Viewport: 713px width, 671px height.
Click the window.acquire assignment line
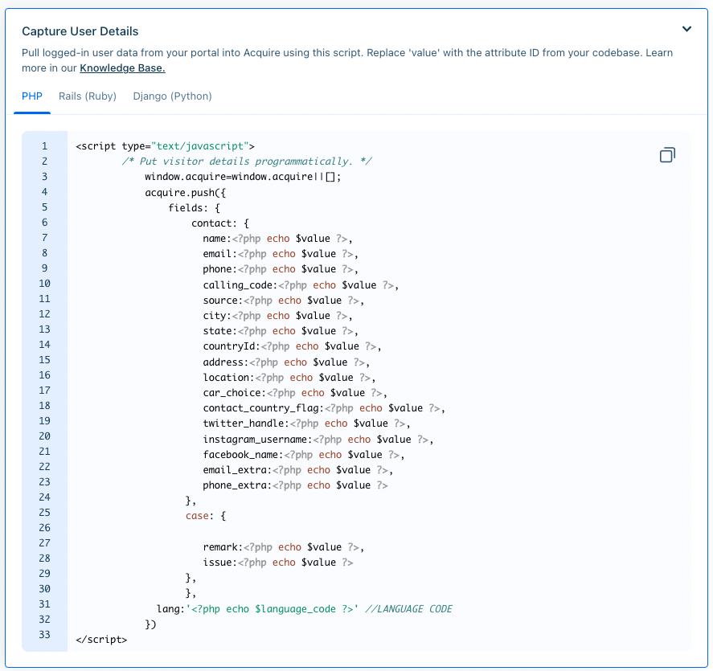[243, 177]
